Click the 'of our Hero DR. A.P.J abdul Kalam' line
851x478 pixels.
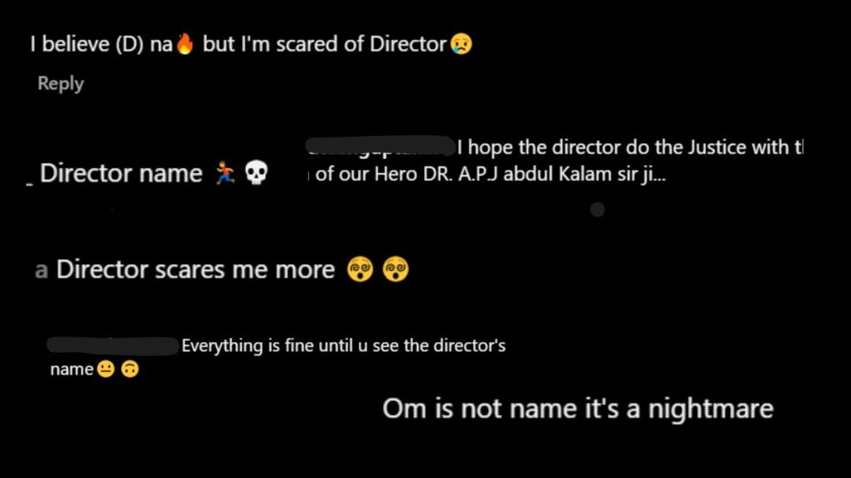point(490,174)
